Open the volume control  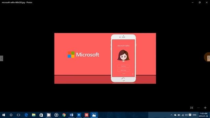pos(186,115)
